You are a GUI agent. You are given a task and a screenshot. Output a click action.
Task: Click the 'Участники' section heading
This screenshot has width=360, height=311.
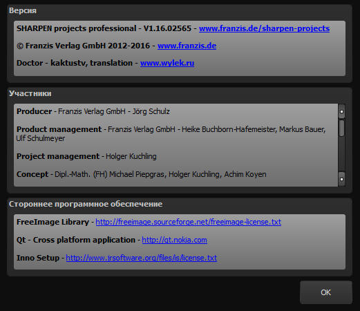click(30, 93)
